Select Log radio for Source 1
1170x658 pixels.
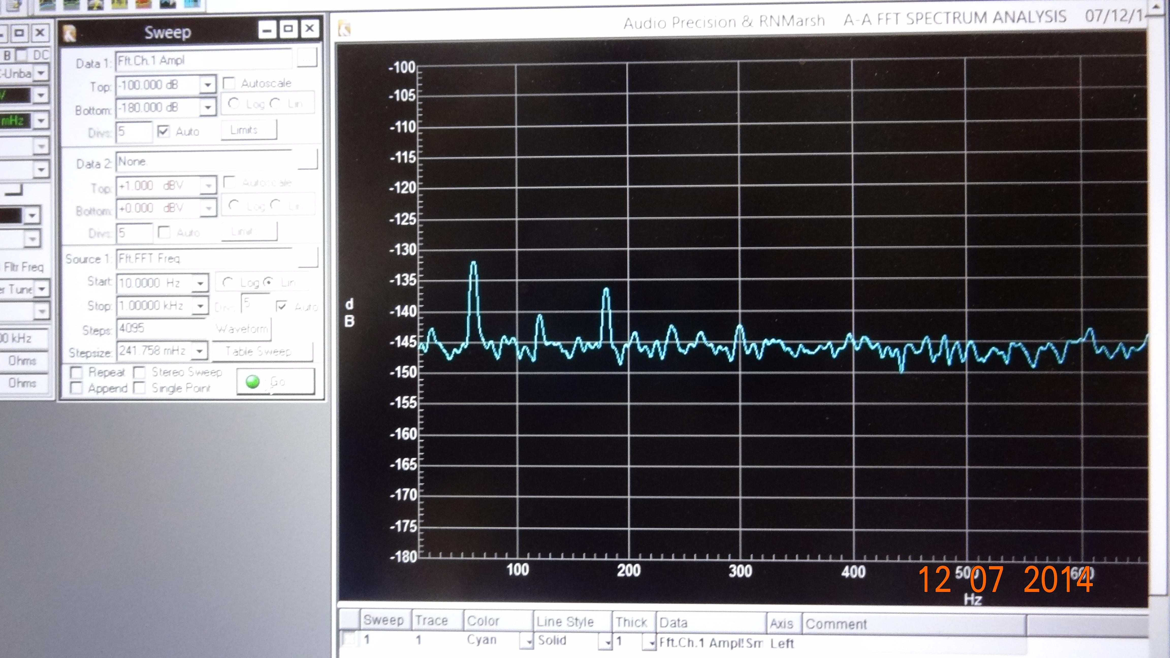(x=228, y=282)
